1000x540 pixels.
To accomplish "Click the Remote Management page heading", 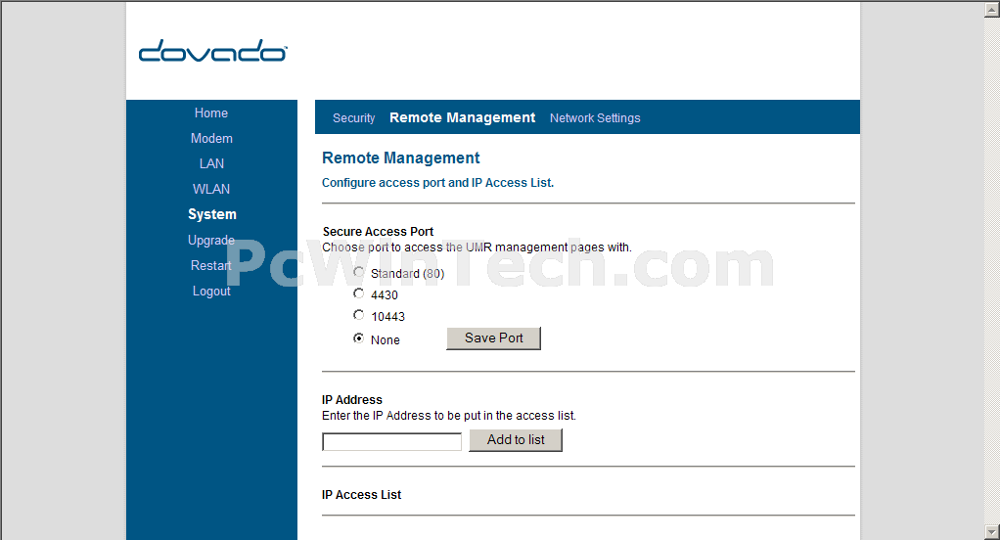I will pos(400,158).
